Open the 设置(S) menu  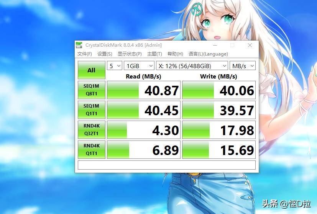105,54
